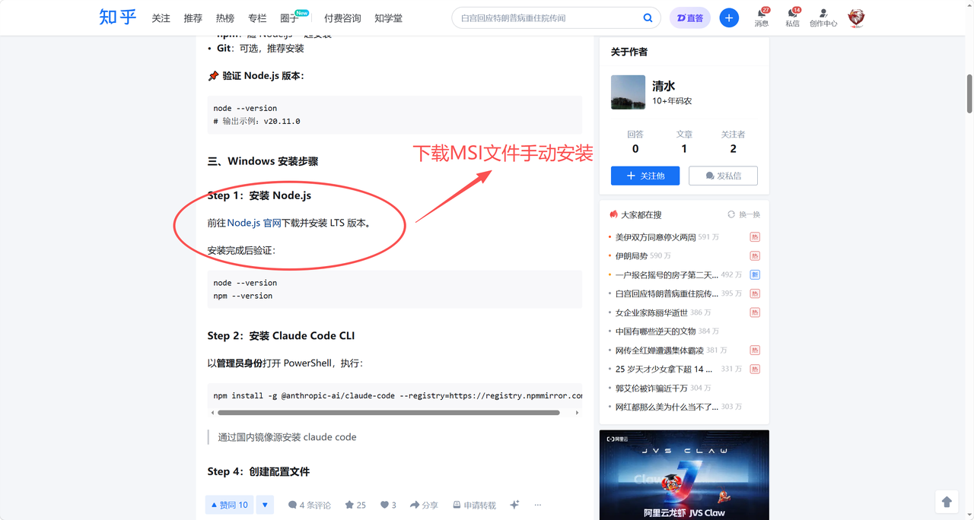This screenshot has height=520, width=974.
Task: Click heading Step 2：安装 Claude Code CLI
Action: click(x=281, y=336)
